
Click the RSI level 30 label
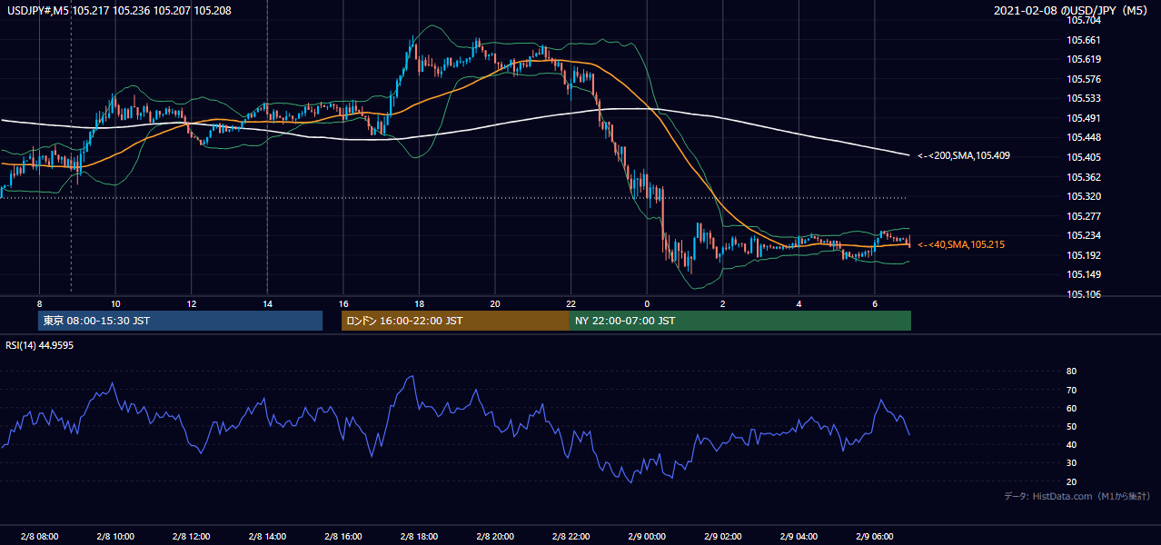coord(1072,462)
